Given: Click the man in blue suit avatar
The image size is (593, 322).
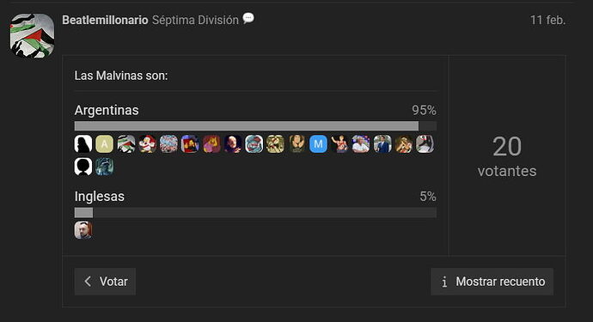Looking at the screenshot, I should click(382, 144).
